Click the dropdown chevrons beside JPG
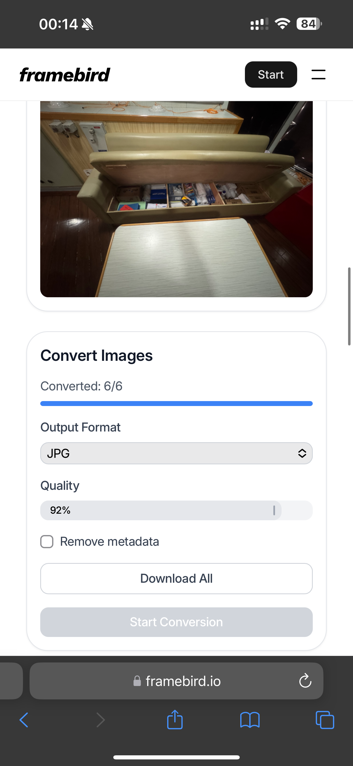The width and height of the screenshot is (353, 766). click(x=302, y=453)
